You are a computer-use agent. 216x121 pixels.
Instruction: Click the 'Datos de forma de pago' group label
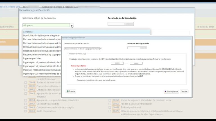coord(77,54)
